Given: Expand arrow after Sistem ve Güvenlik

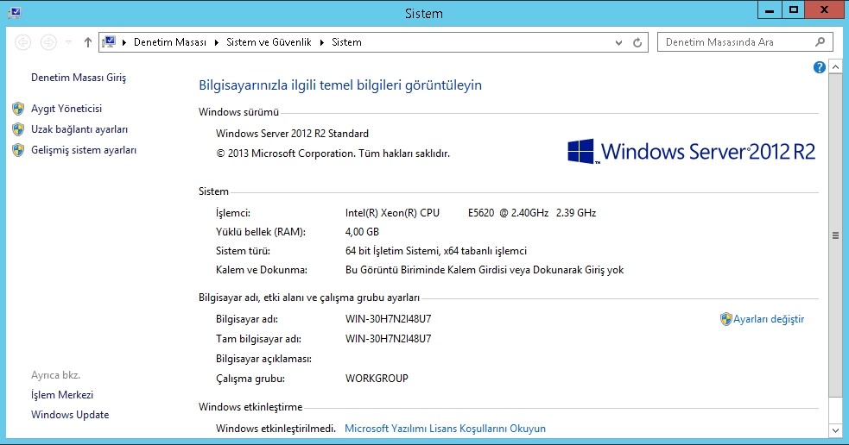Looking at the screenshot, I should click(x=321, y=42).
